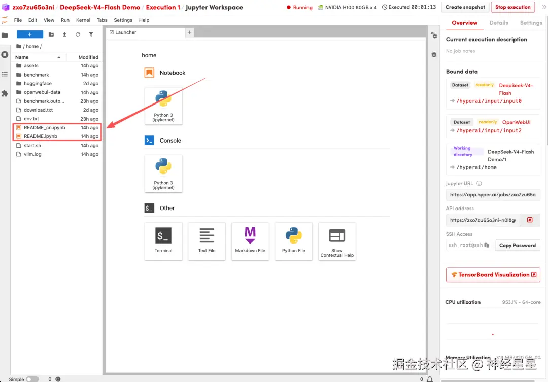Open the running terminals and kernels sidebar icon

click(x=5, y=54)
